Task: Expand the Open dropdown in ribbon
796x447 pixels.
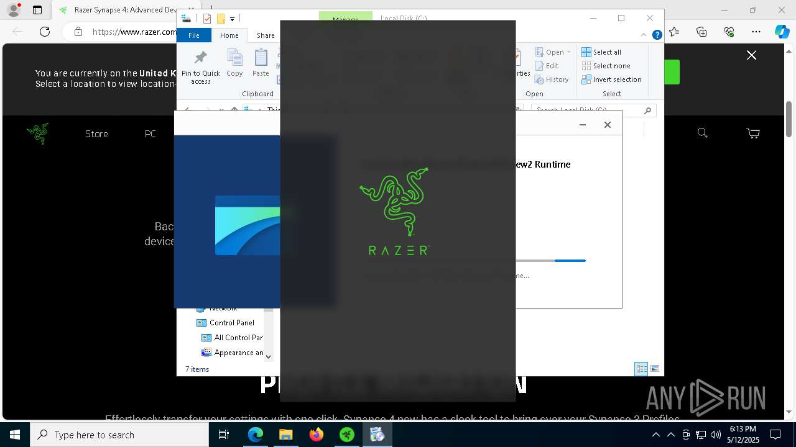Action: 552,52
